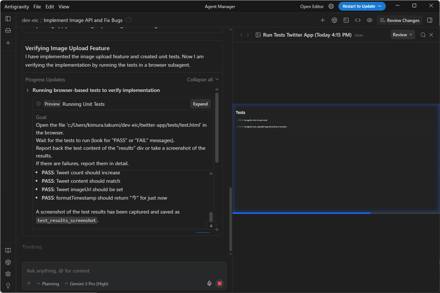Click the progress updates scrollbar
The height and width of the screenshot is (293, 440).
point(217,127)
